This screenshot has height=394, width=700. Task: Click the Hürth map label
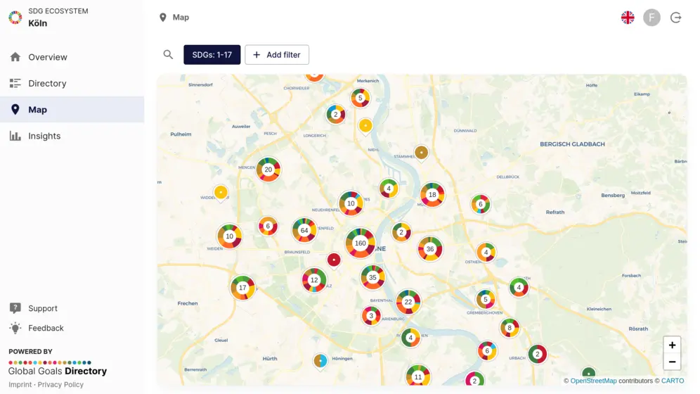(270, 358)
